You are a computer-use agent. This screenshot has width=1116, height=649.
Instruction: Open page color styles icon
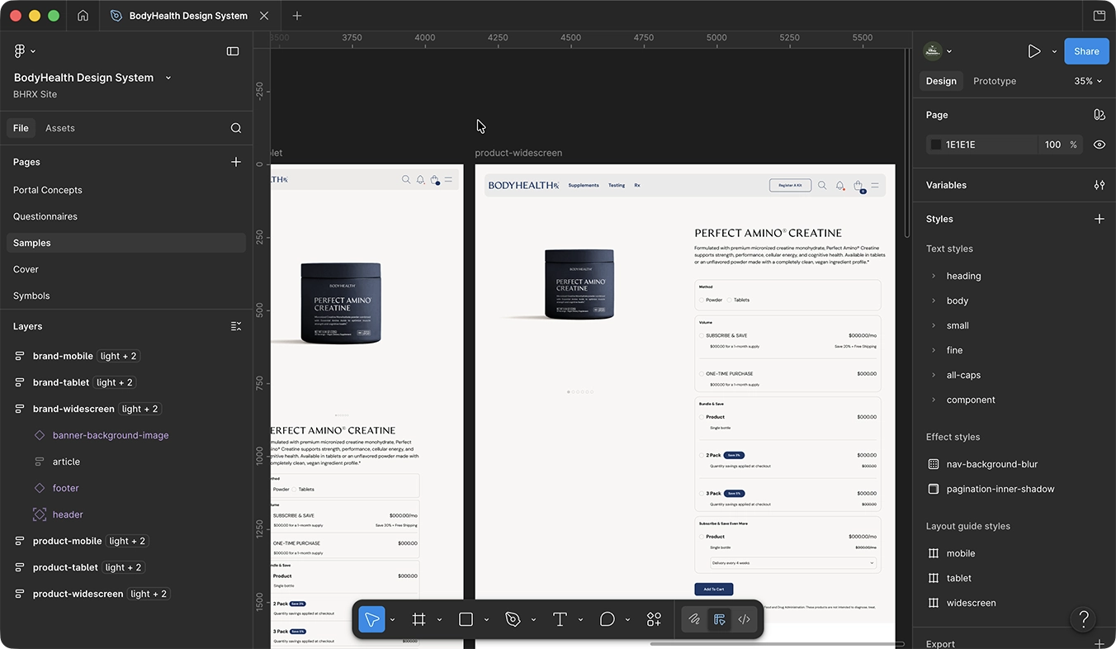pos(1099,115)
